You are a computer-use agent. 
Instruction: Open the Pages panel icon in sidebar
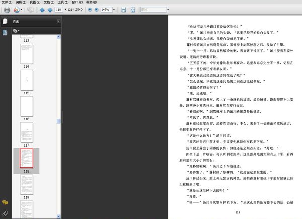coord(5,21)
